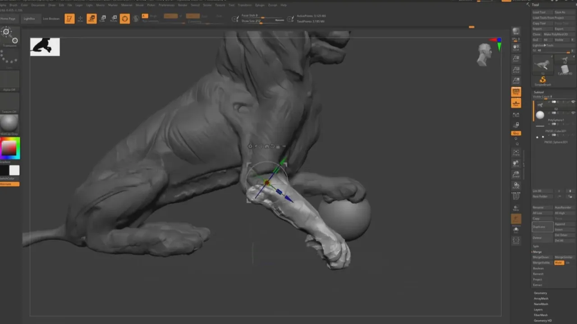Expand the Geometry section

click(540, 293)
